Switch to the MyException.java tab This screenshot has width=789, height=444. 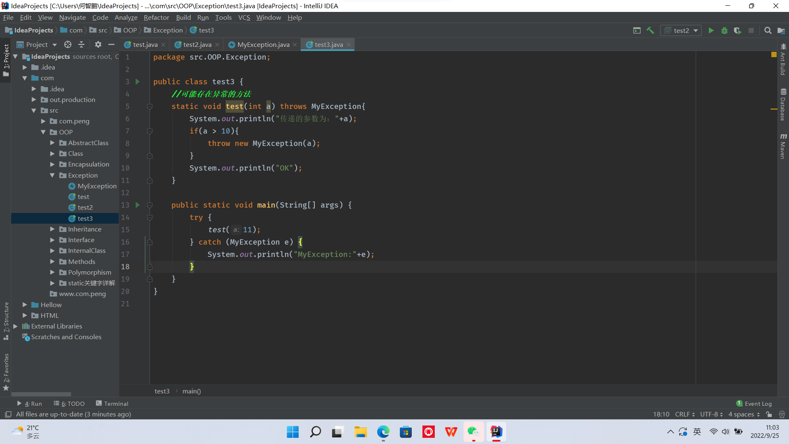[263, 44]
